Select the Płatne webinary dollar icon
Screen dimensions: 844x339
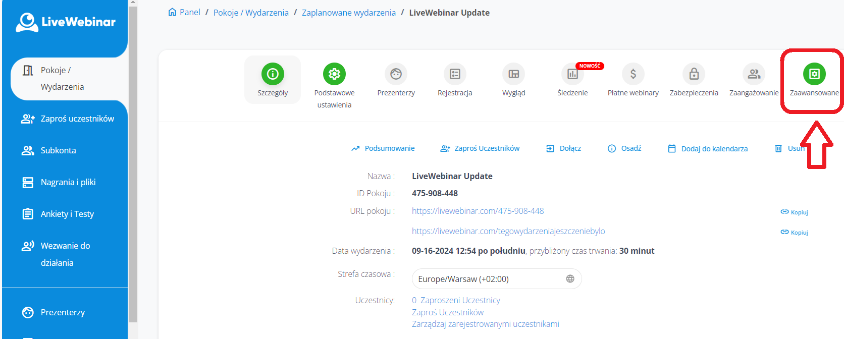(633, 74)
